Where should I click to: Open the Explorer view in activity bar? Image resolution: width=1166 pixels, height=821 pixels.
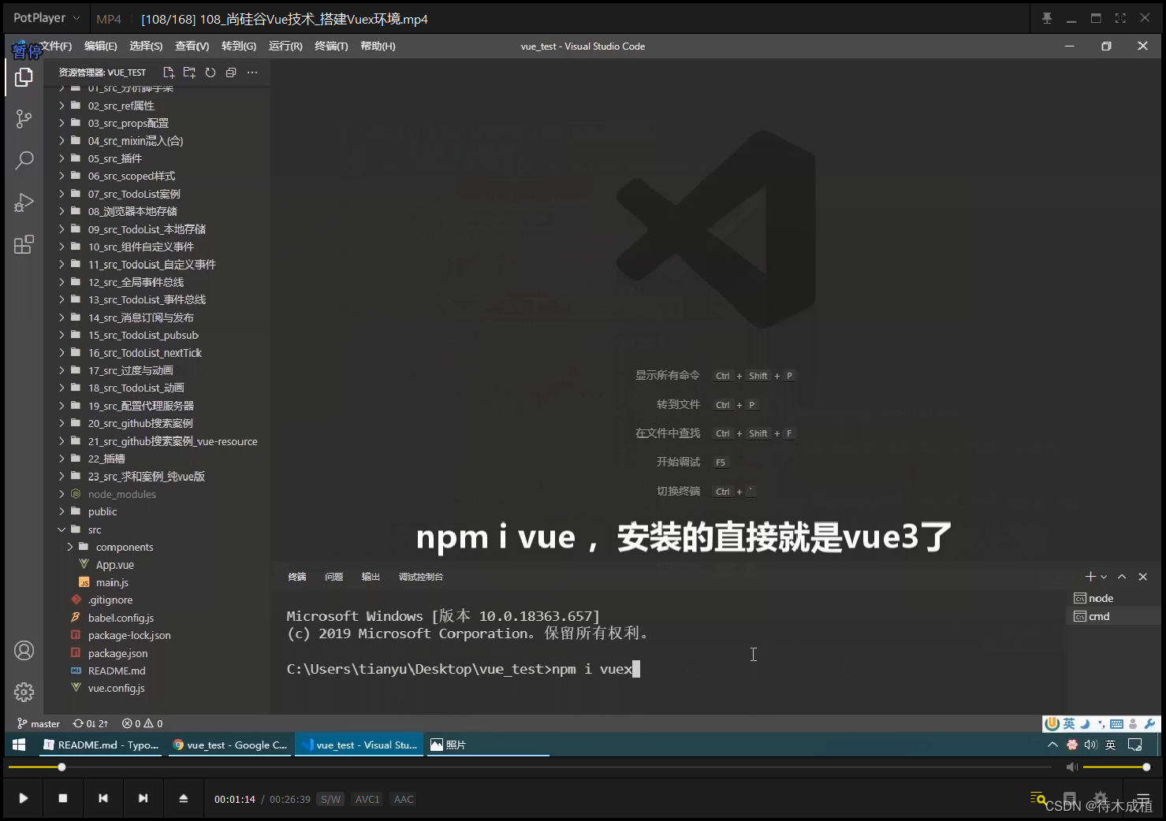coord(24,77)
